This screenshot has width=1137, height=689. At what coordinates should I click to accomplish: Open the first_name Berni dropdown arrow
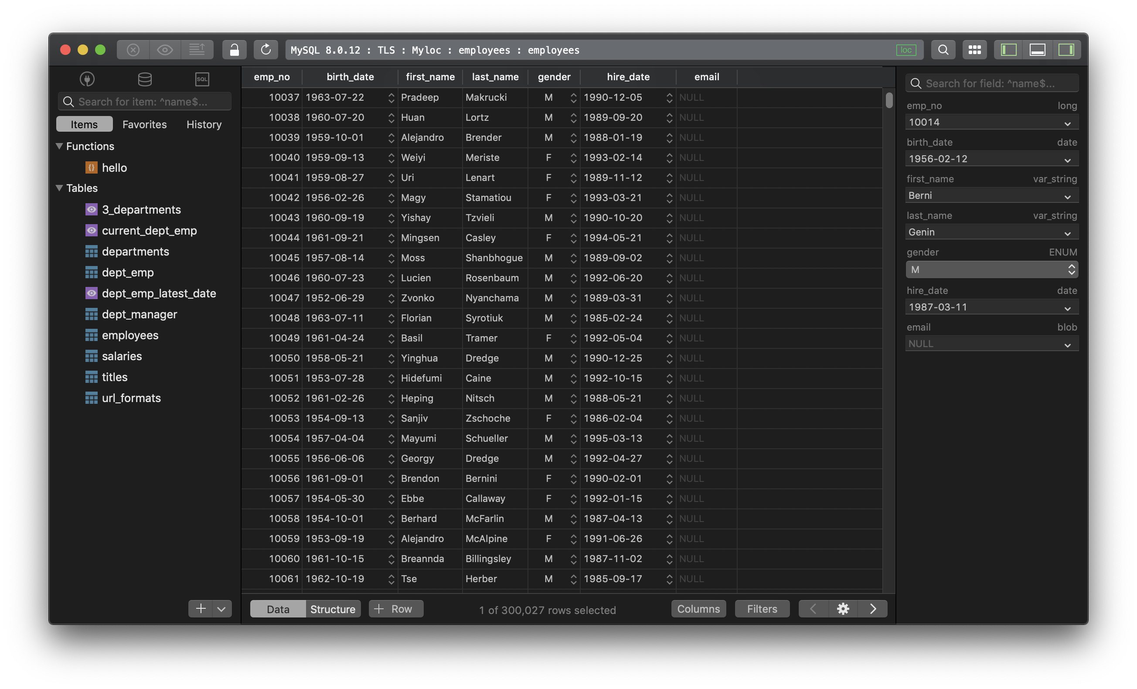(x=1067, y=197)
